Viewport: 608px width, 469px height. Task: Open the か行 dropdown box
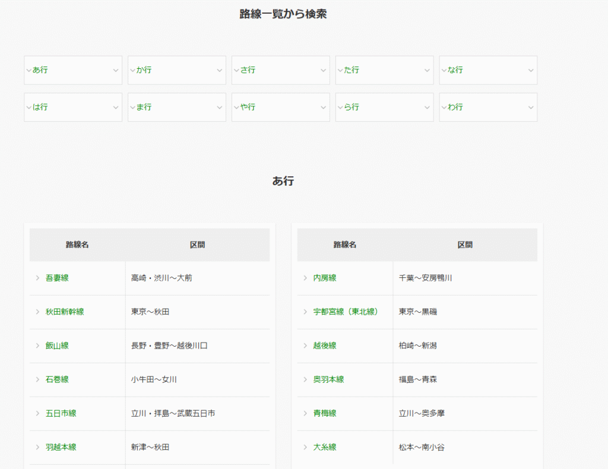point(177,70)
